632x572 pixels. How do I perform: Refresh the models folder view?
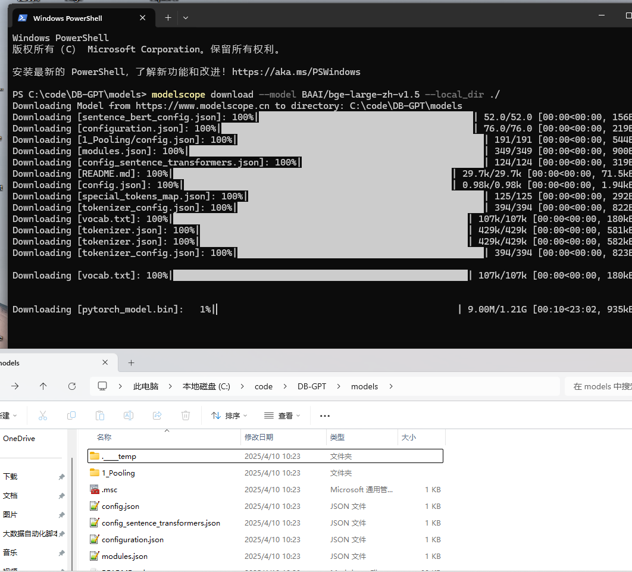tap(72, 386)
